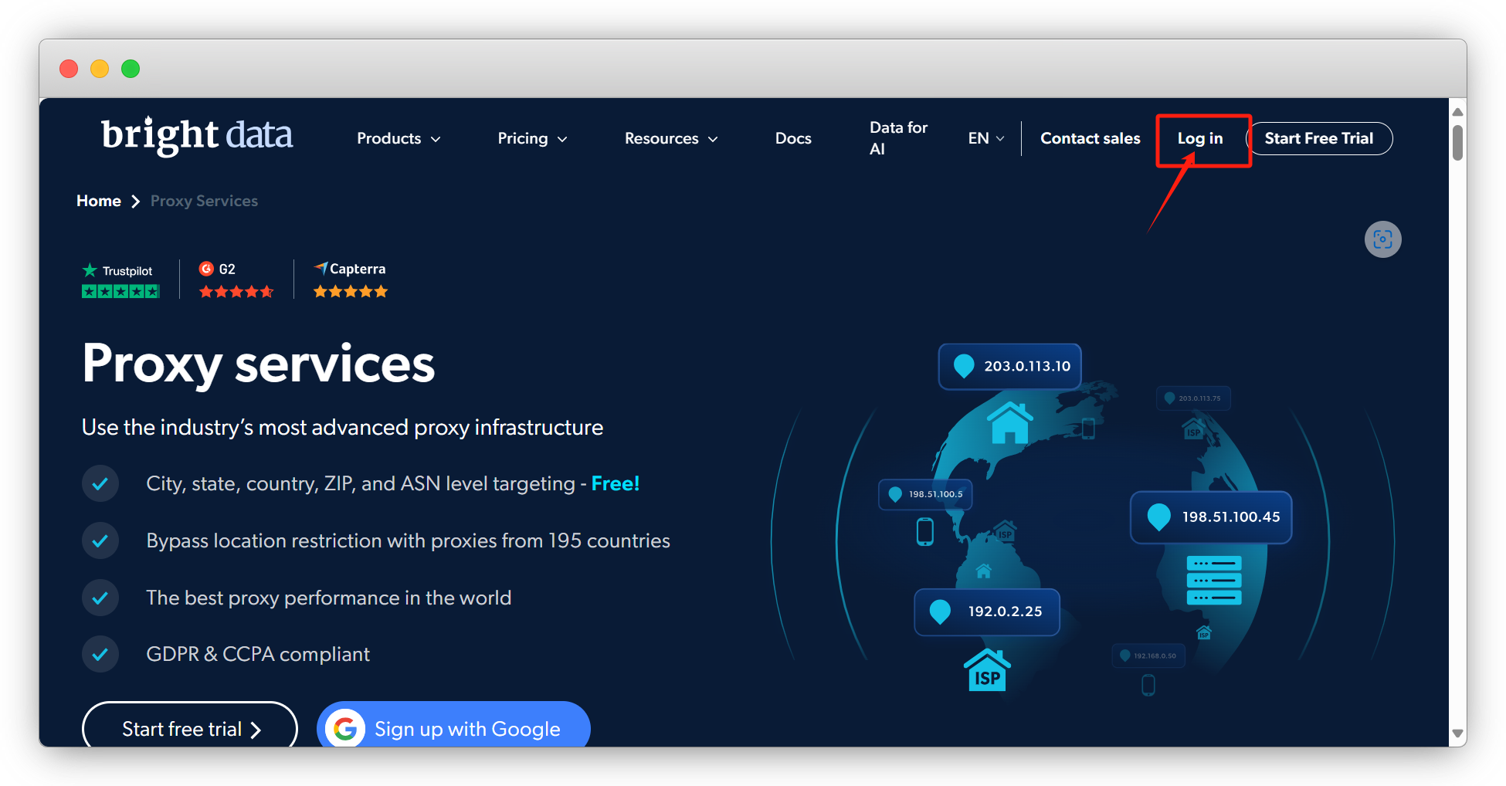Expand the EN language selector
1506x786 pixels.
pos(985,138)
